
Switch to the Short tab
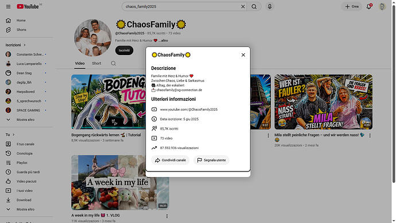pyautogui.click(x=96, y=63)
